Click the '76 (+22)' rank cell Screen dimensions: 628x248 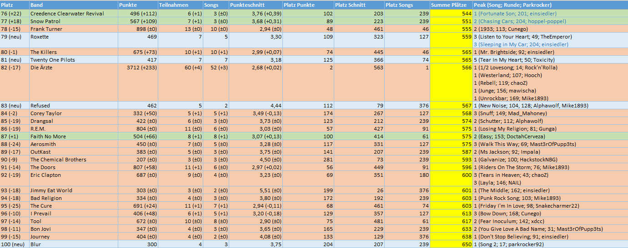15,14
